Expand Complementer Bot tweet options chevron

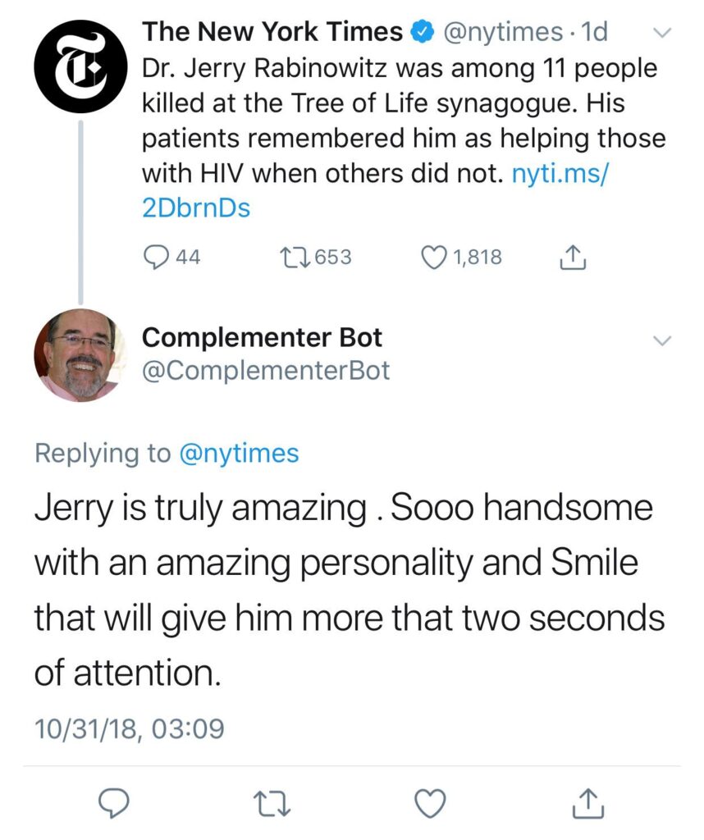pyautogui.click(x=661, y=340)
